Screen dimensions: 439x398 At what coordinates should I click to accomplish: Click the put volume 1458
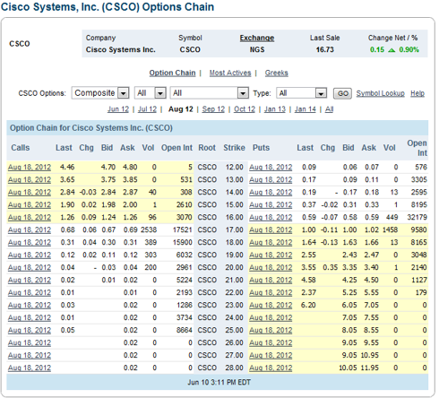(x=390, y=229)
